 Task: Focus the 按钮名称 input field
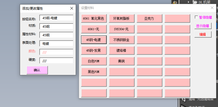tap(56, 18)
